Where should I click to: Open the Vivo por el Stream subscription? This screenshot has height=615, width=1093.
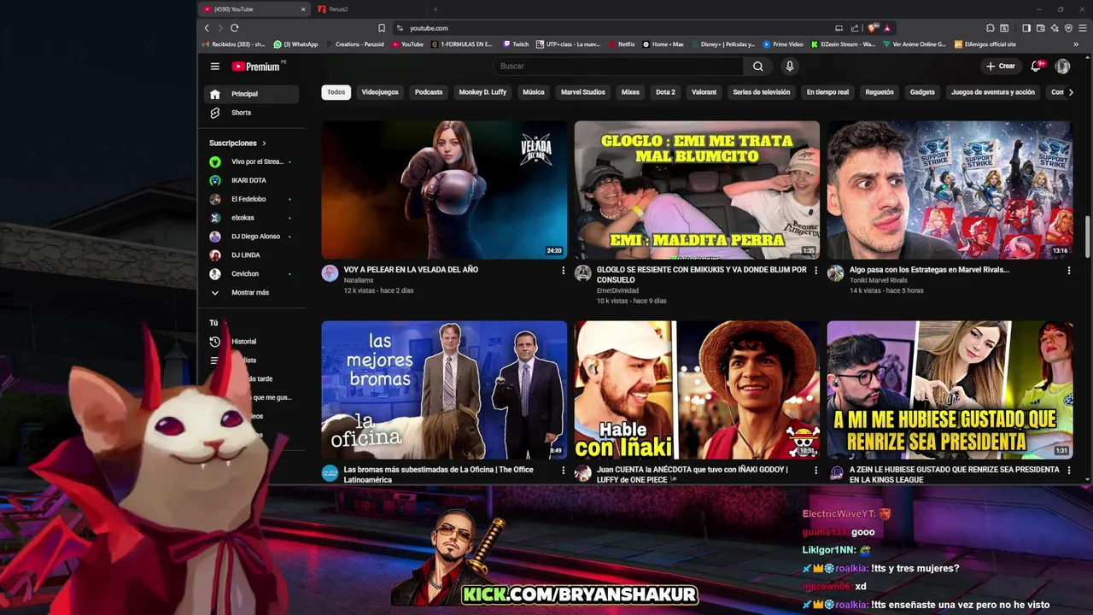click(251, 161)
